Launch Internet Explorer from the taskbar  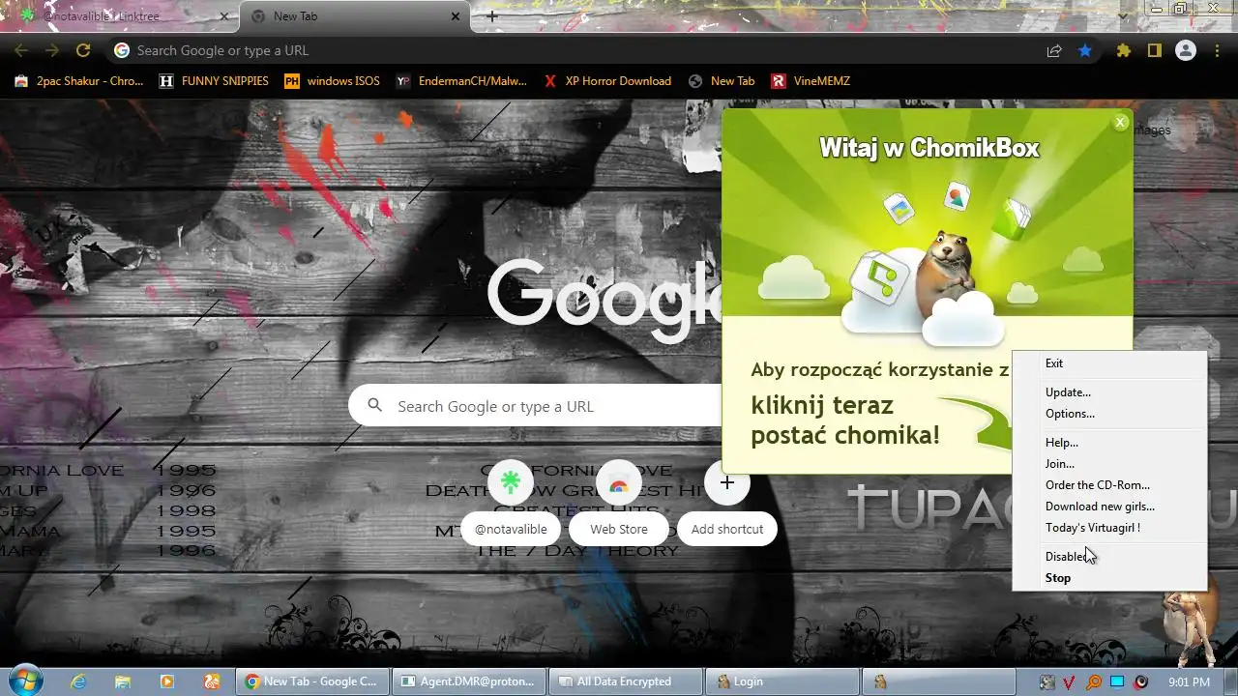pyautogui.click(x=78, y=681)
